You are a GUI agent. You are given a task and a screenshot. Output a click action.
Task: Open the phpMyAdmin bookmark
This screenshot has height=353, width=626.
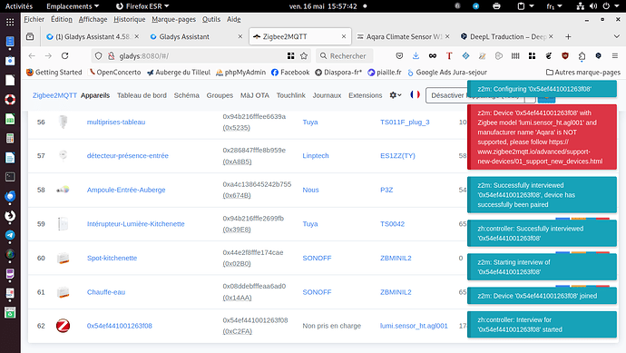tap(240, 73)
